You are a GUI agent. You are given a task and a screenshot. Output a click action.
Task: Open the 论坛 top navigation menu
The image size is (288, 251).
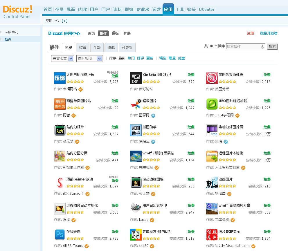point(117,9)
